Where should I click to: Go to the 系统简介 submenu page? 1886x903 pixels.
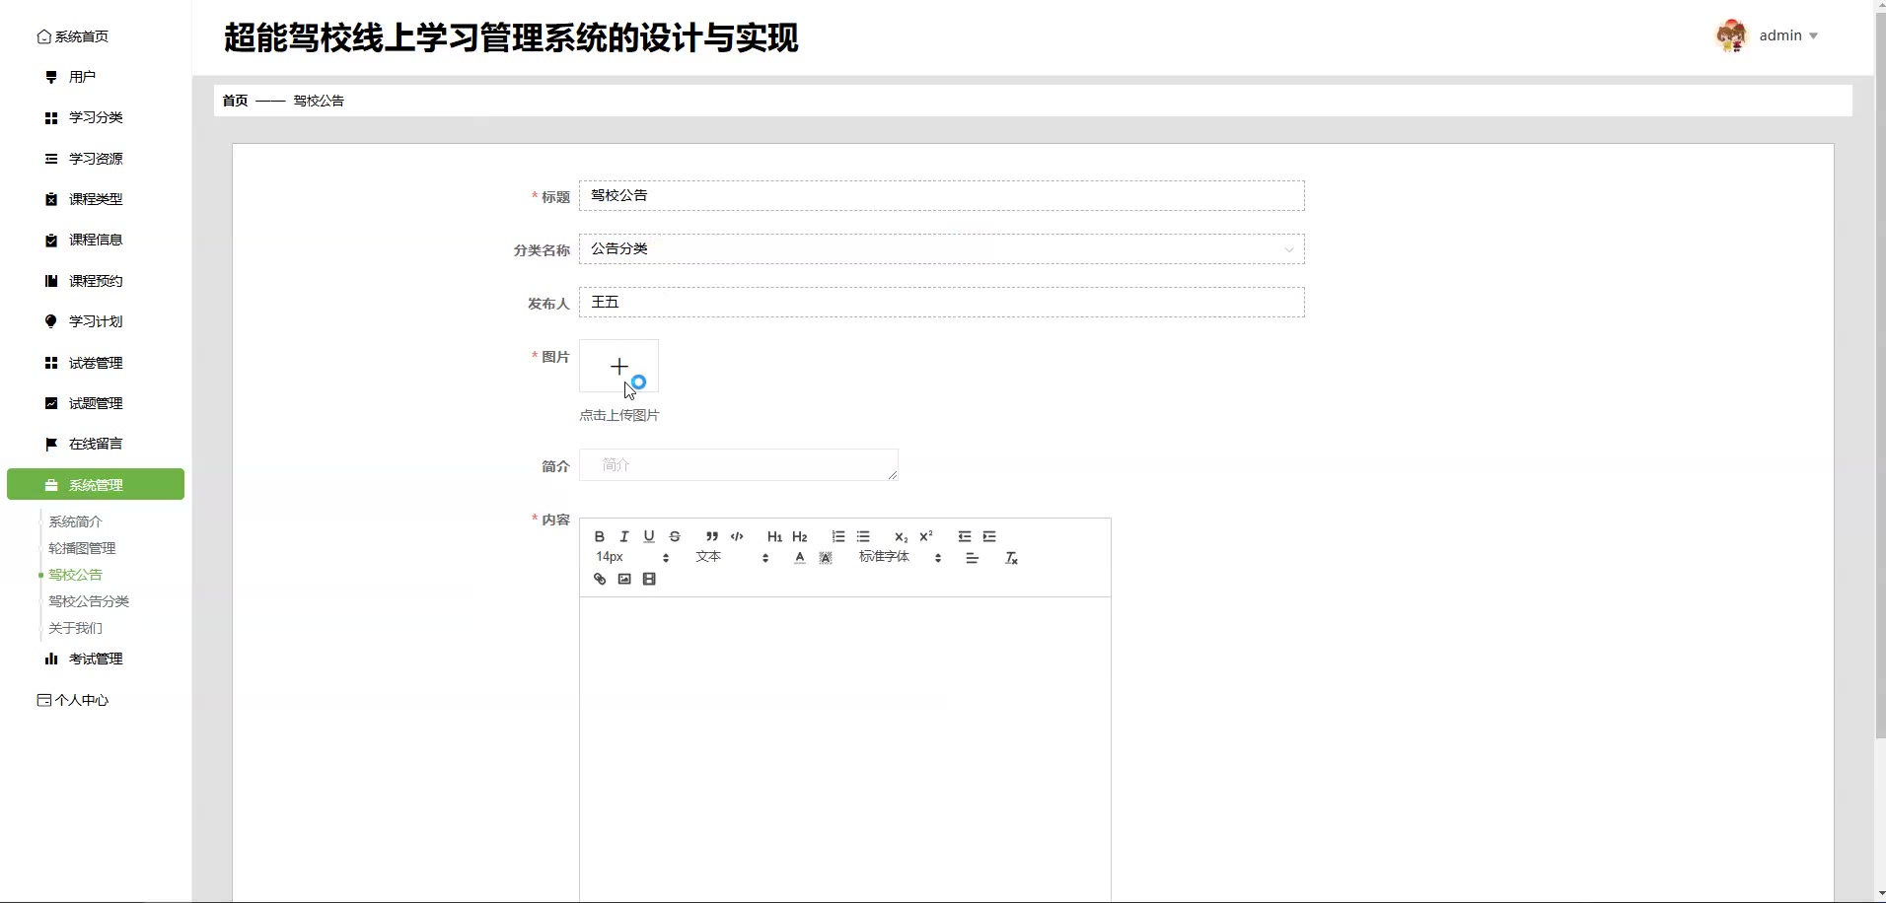click(x=75, y=521)
